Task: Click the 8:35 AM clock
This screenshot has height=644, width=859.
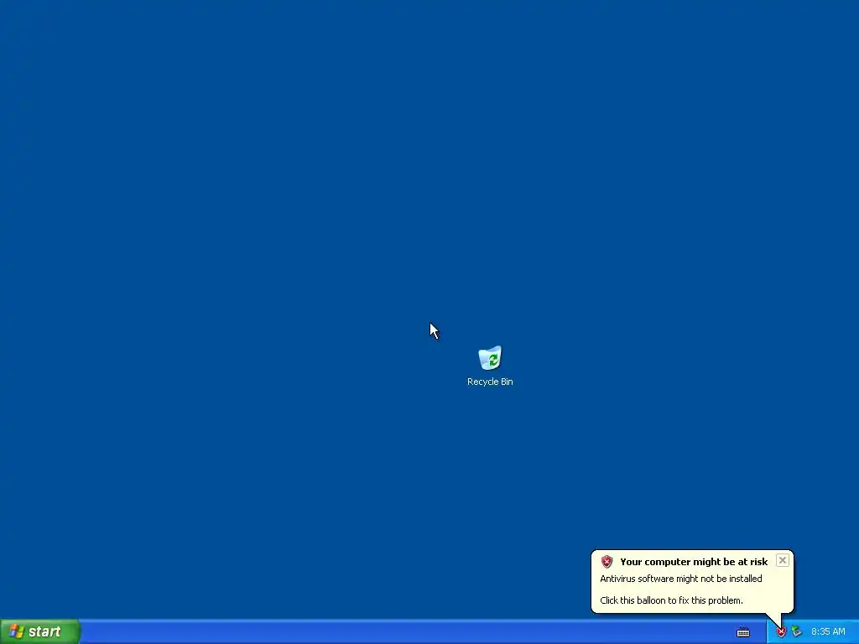Action: pos(828,632)
